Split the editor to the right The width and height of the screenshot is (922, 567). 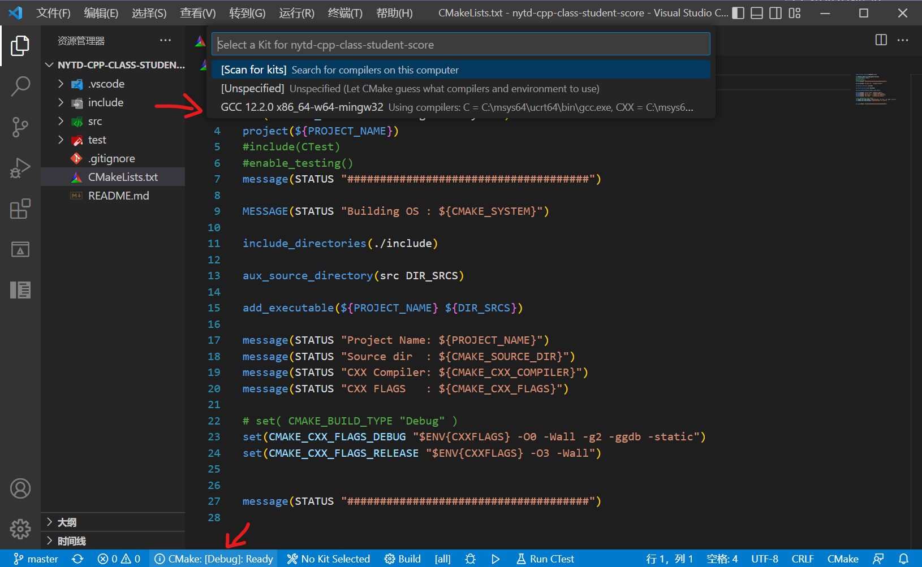coord(881,40)
